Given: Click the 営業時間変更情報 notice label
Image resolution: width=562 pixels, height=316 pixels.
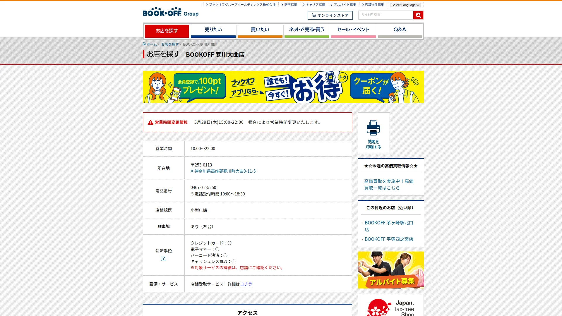Looking at the screenshot, I should 171,122.
